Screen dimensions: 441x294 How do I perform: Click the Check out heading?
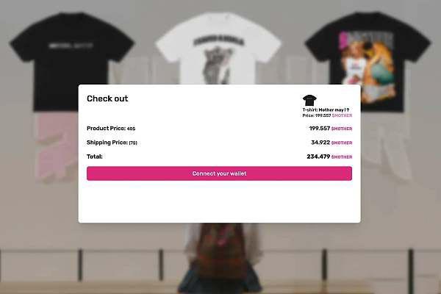click(107, 98)
